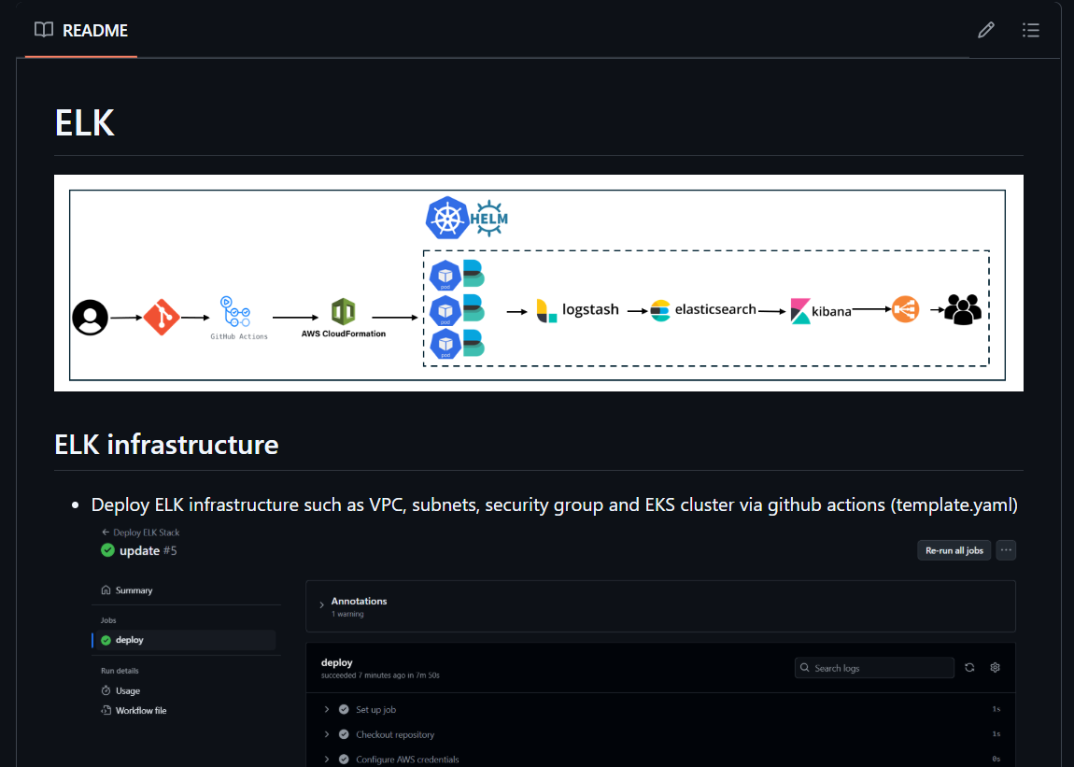
Task: Select the deploy job in sidebar
Action: tap(130, 640)
